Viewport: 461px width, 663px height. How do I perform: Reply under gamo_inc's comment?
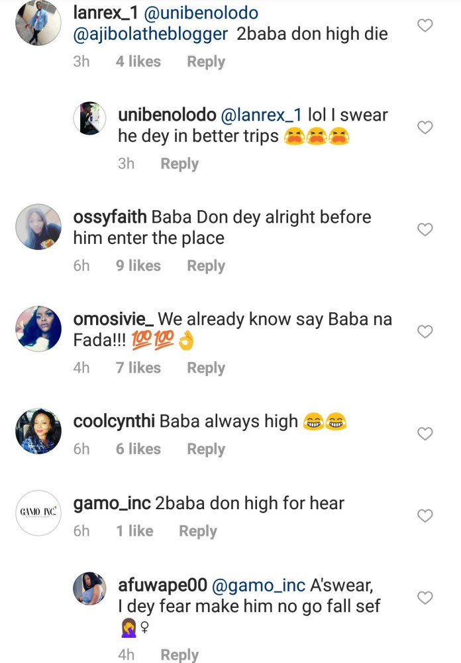197,531
